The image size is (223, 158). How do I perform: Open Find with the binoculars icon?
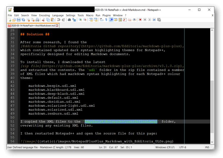69,20
